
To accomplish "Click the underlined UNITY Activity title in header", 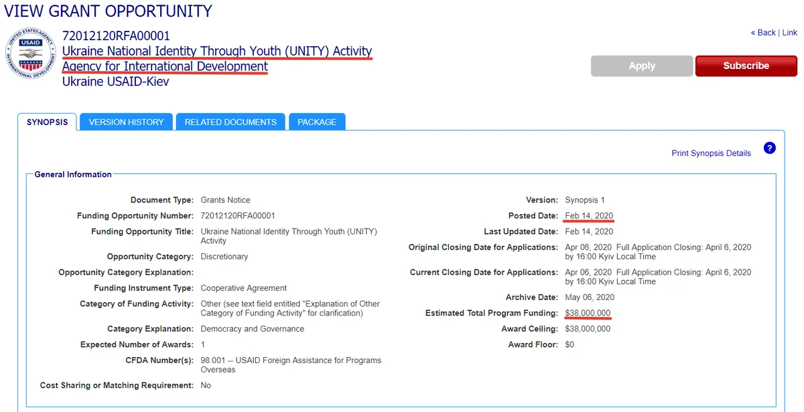I will coord(217,51).
